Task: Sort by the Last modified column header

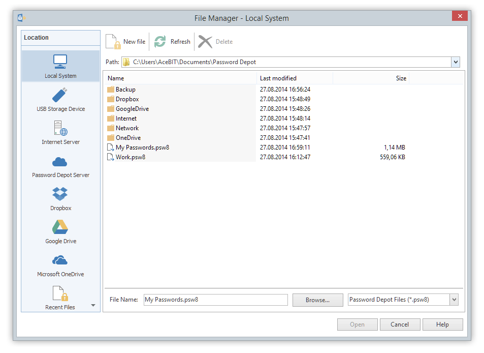Action: coord(295,78)
